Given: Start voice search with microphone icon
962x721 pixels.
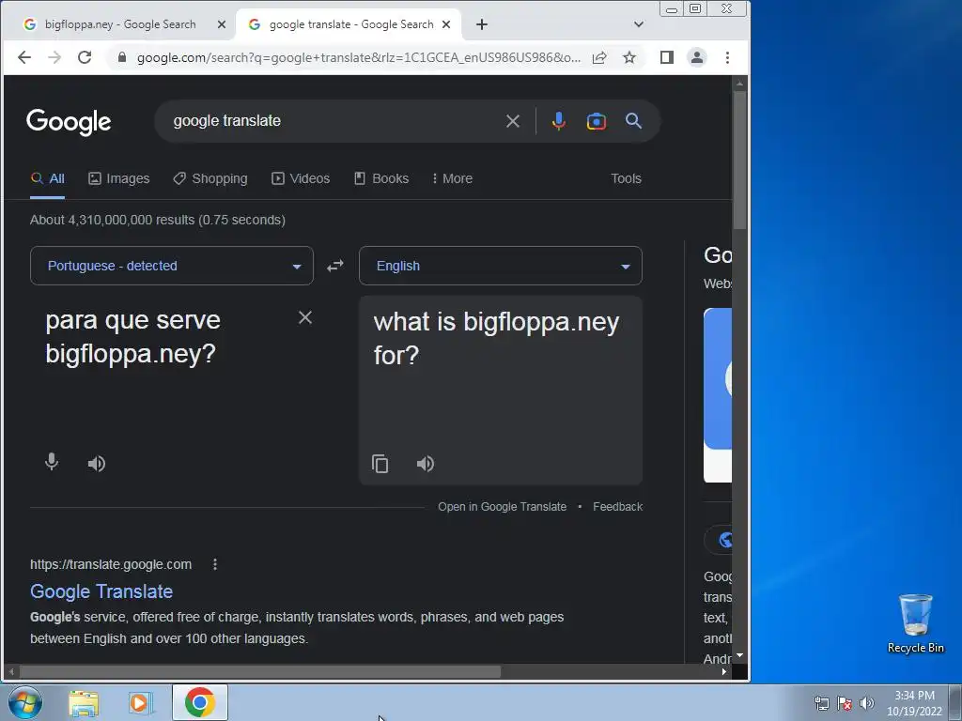Looking at the screenshot, I should [558, 121].
